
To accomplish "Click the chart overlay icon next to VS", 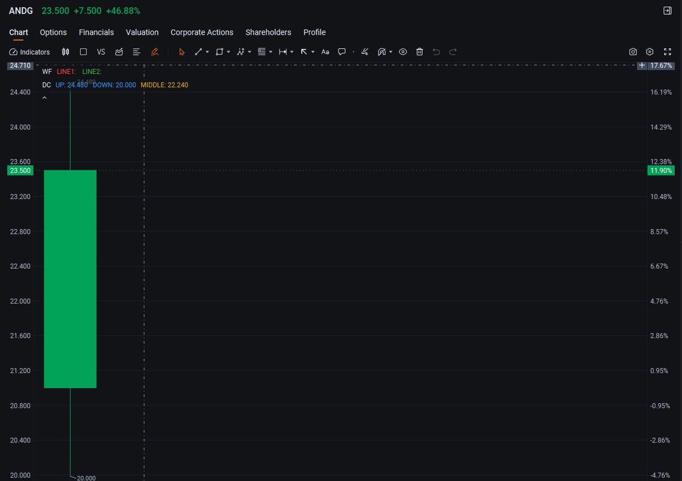I will (x=119, y=52).
